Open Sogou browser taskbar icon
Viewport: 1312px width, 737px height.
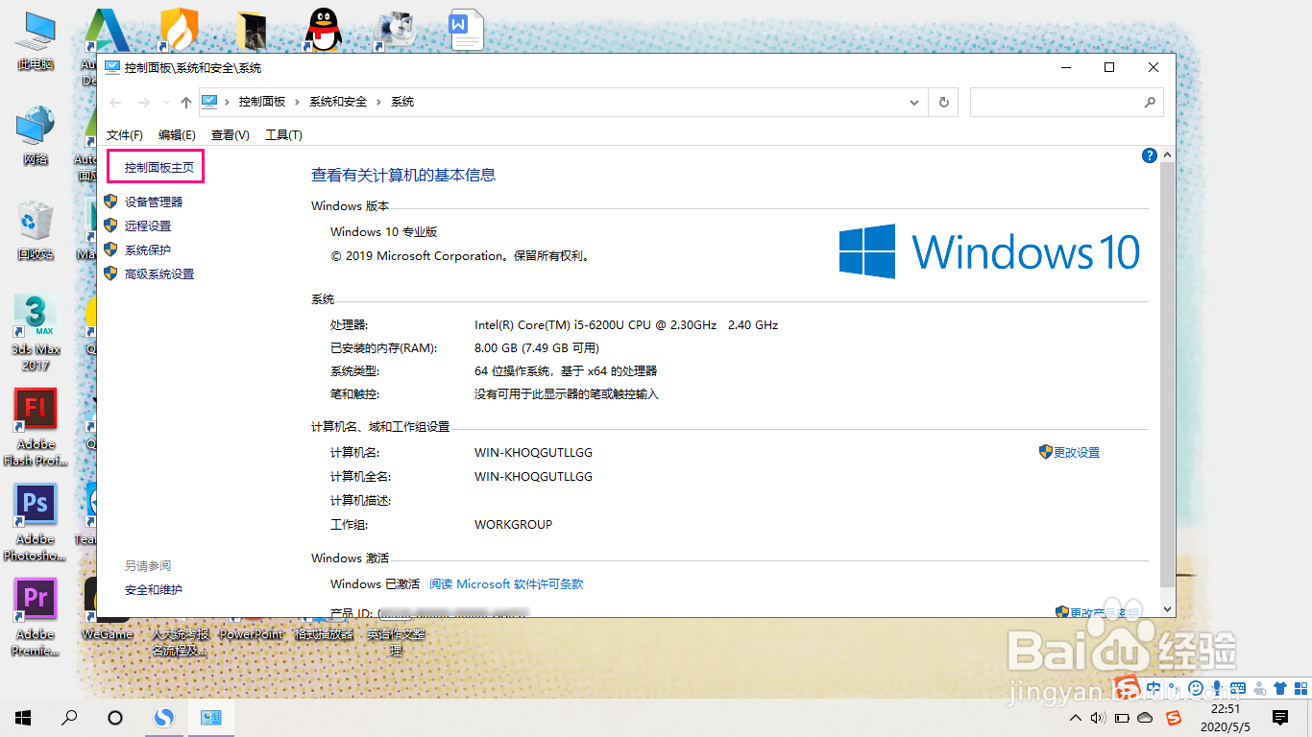pyautogui.click(x=165, y=717)
